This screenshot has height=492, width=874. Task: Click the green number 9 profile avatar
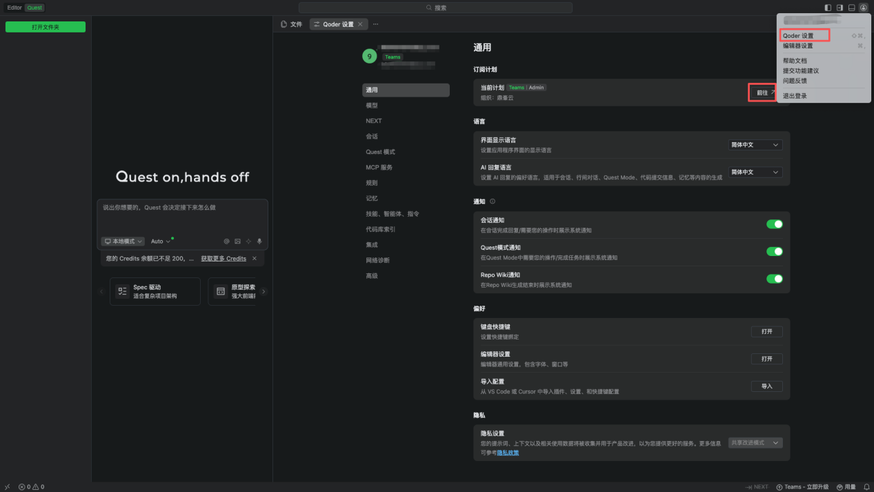(370, 57)
